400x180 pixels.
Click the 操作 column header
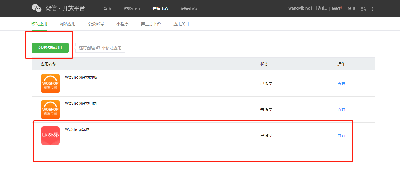coord(341,64)
